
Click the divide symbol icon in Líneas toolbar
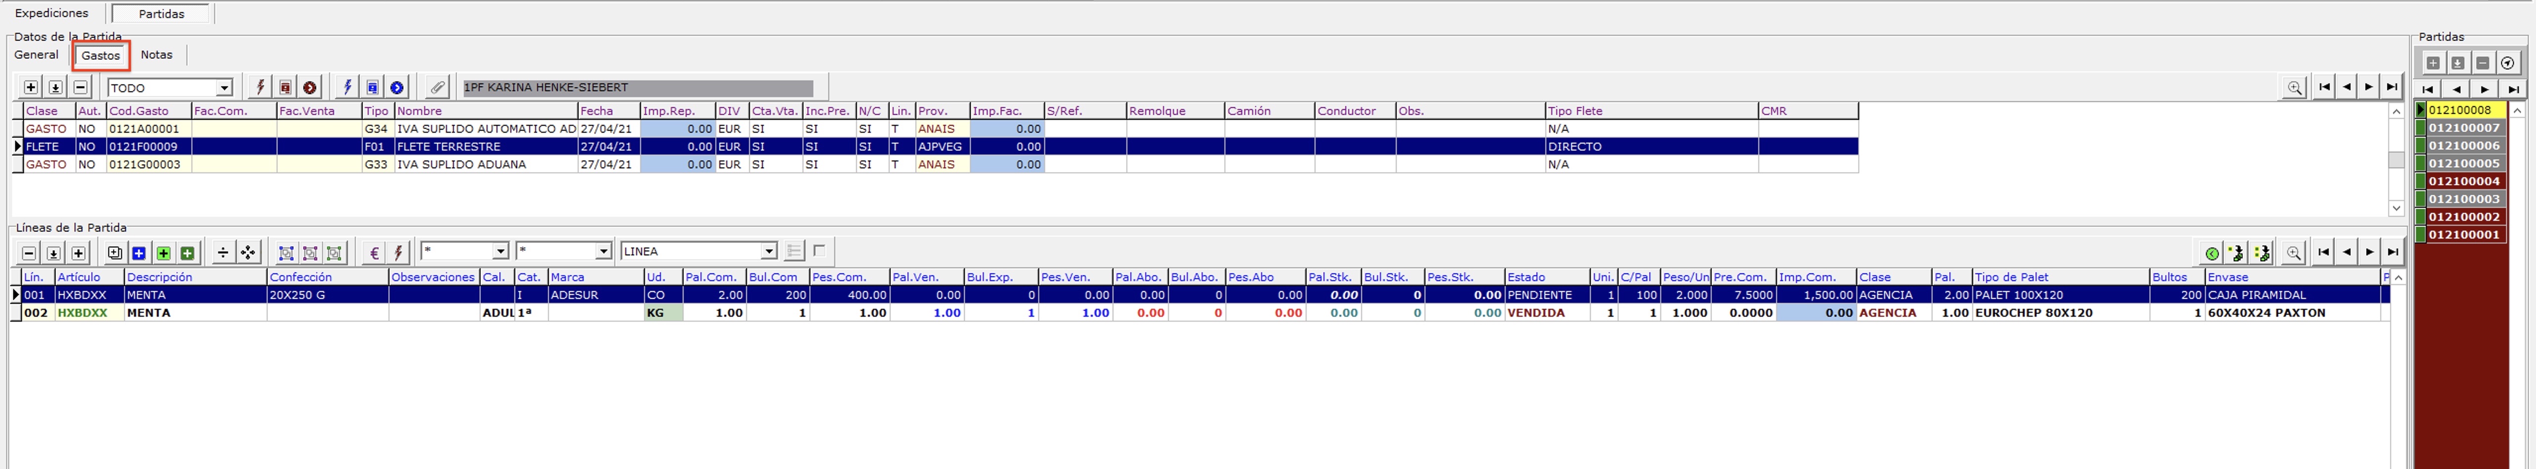(x=223, y=253)
